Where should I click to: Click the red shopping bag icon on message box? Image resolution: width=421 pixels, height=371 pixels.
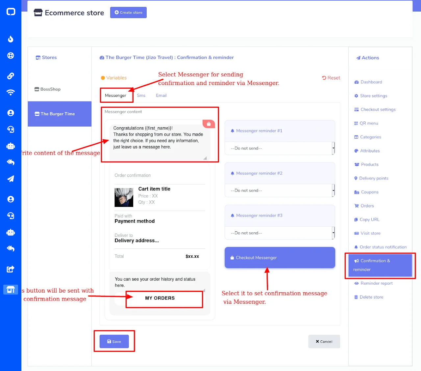tap(209, 124)
